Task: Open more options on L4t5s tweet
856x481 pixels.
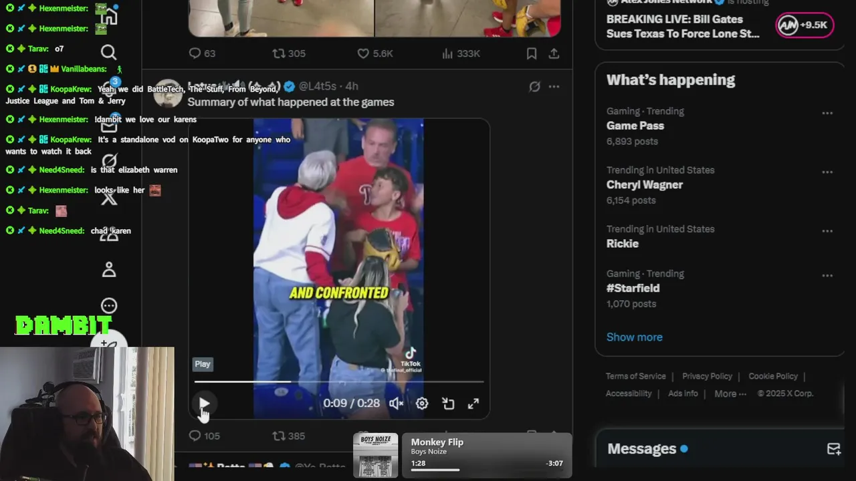Action: coord(554,86)
